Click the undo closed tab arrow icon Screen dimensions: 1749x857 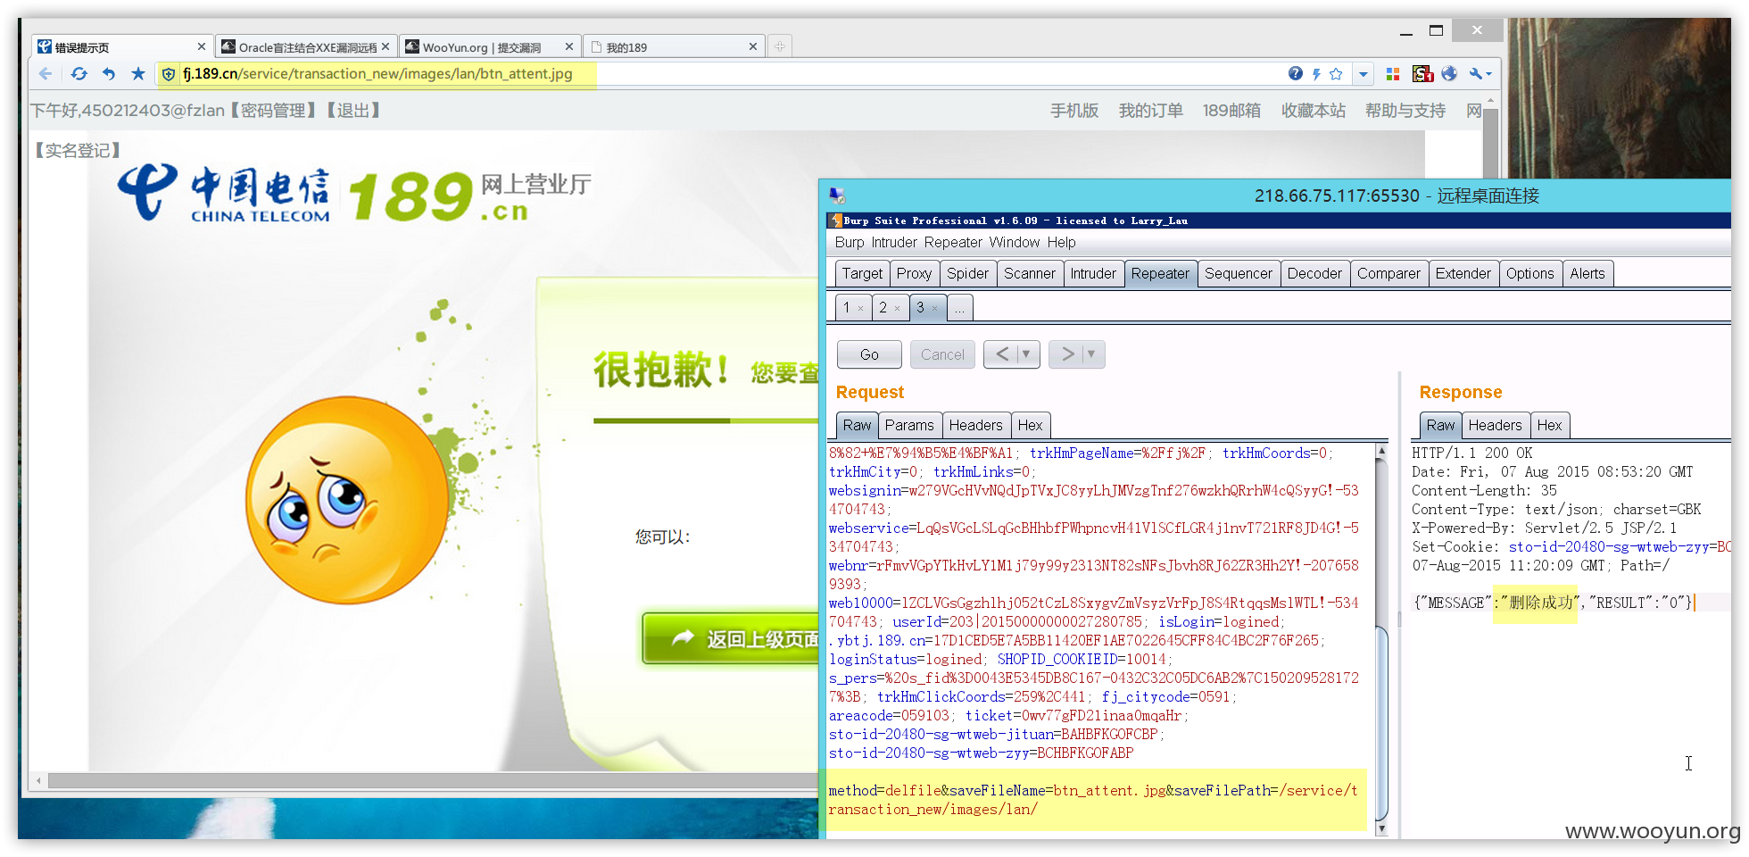click(109, 74)
